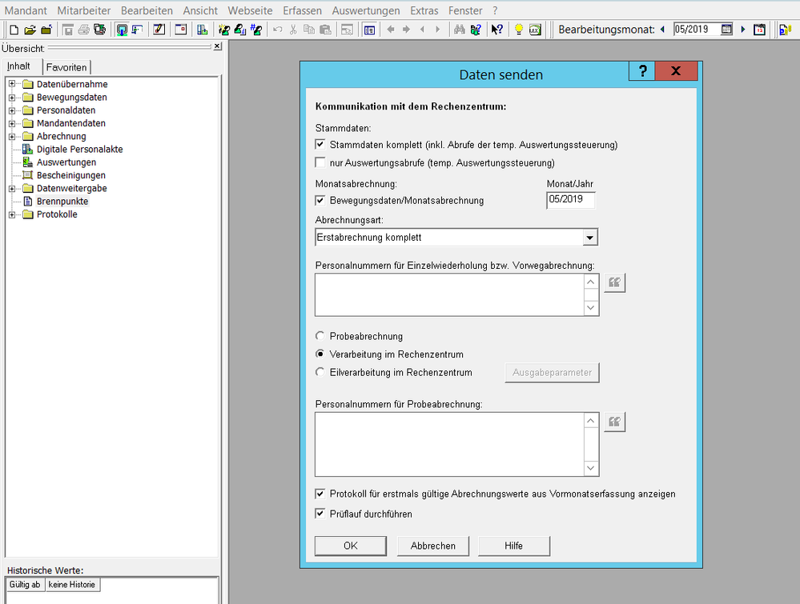Viewport: 800px width, 604px height.
Task: Click the binoculars search icon
Action: [460, 30]
